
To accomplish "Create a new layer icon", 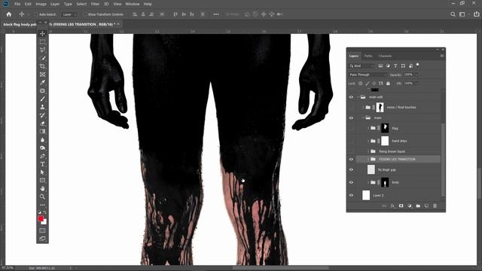I will tap(426, 206).
